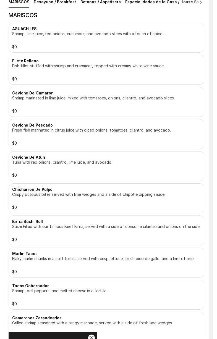Choose Tacos Gobernador item
Viewport: 217px width, 339px height.
[106, 295]
